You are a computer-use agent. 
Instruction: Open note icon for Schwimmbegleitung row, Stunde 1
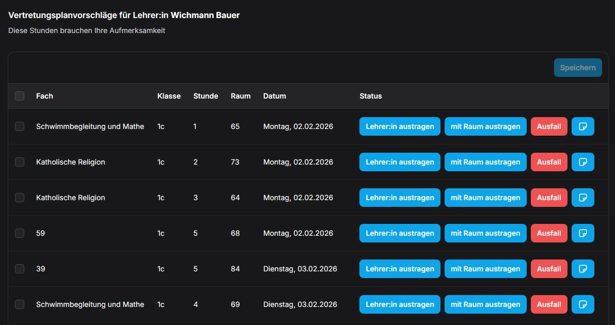[x=582, y=126]
